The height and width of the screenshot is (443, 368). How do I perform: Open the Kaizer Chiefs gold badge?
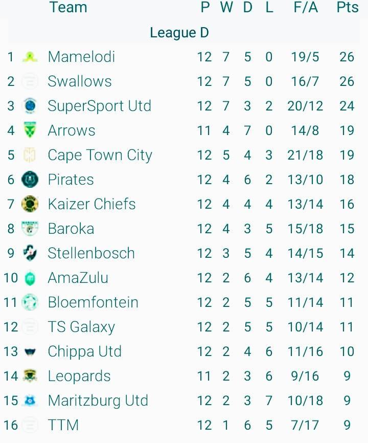point(30,204)
